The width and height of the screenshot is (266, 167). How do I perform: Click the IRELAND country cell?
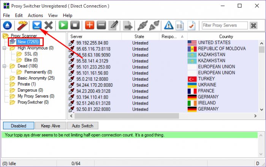[x=207, y=103]
